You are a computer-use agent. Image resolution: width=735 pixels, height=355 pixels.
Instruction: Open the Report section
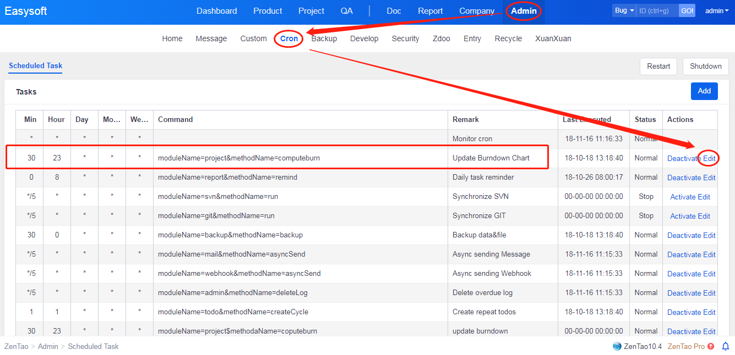point(431,11)
